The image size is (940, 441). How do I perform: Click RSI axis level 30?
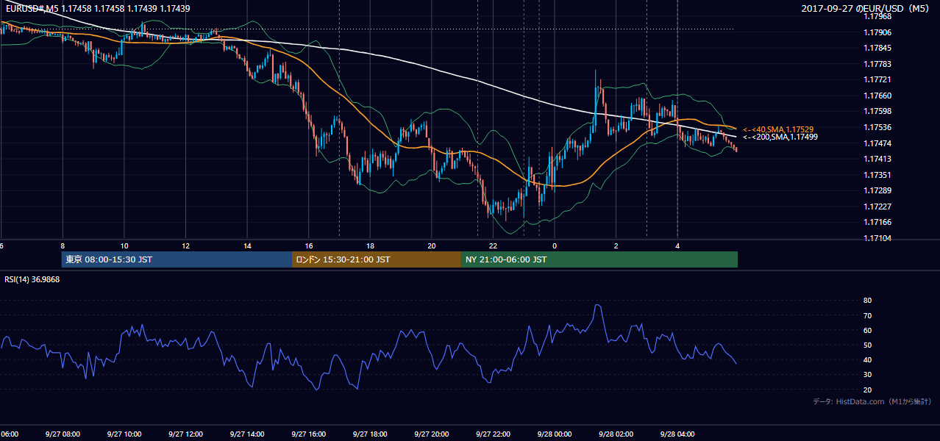click(x=868, y=374)
